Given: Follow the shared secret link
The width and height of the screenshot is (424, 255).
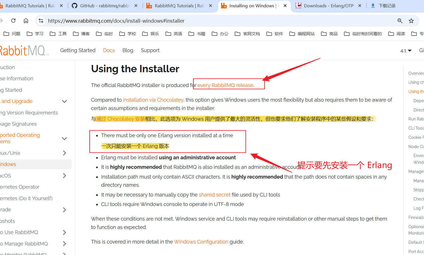Looking at the screenshot, I should click(x=214, y=195).
